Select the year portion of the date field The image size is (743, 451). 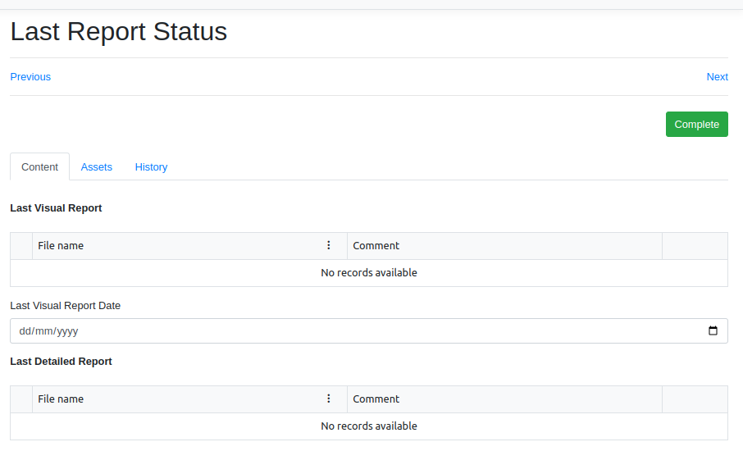(x=67, y=332)
